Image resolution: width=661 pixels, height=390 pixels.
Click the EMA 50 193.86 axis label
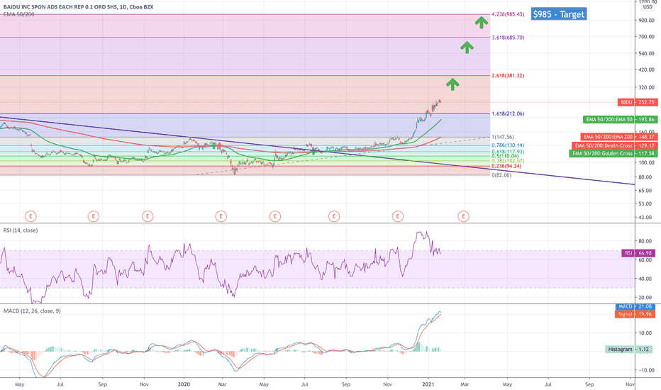(620, 120)
